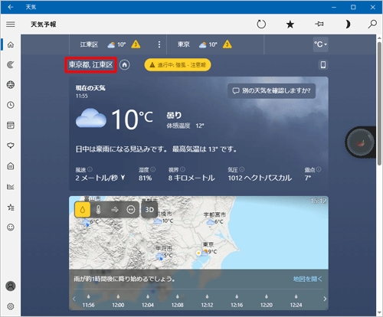The image size is (383, 317).
Task: Open the map via 地図を開く link
Action: (307, 279)
